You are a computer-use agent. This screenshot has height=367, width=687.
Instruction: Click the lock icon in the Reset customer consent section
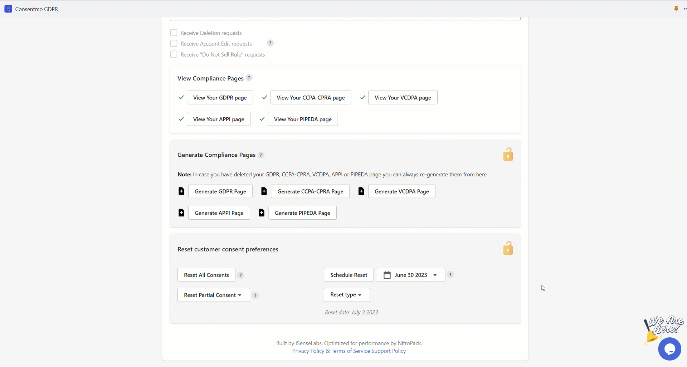[508, 248]
